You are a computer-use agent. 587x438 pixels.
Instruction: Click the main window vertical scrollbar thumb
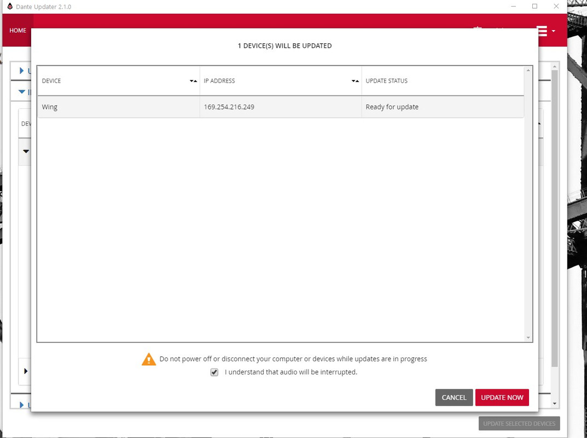(x=555, y=218)
